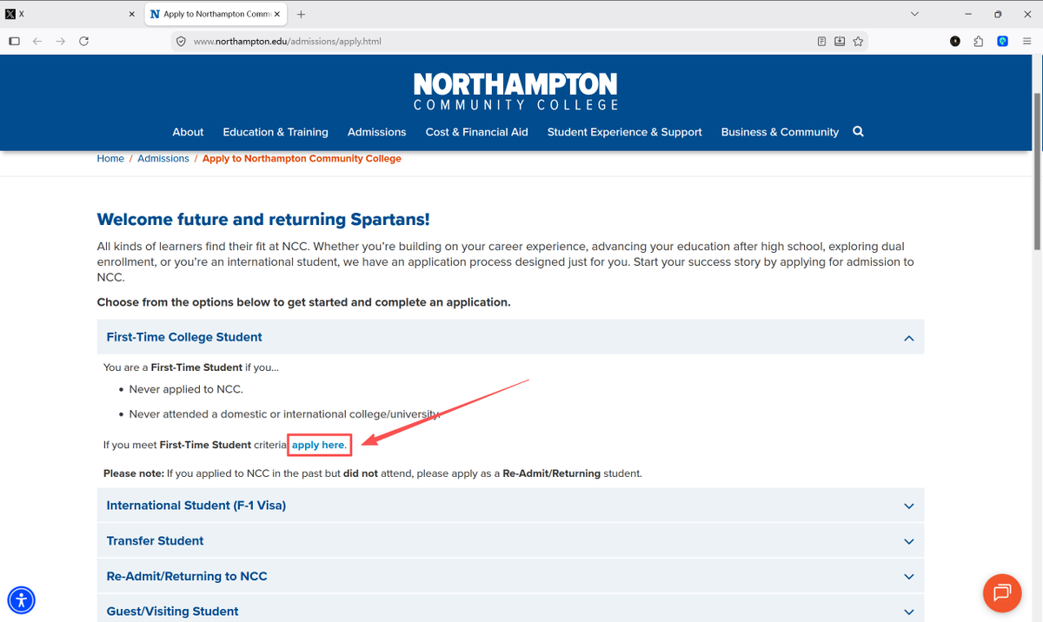The image size is (1043, 622).
Task: Click the site search magnifier icon
Action: [858, 131]
